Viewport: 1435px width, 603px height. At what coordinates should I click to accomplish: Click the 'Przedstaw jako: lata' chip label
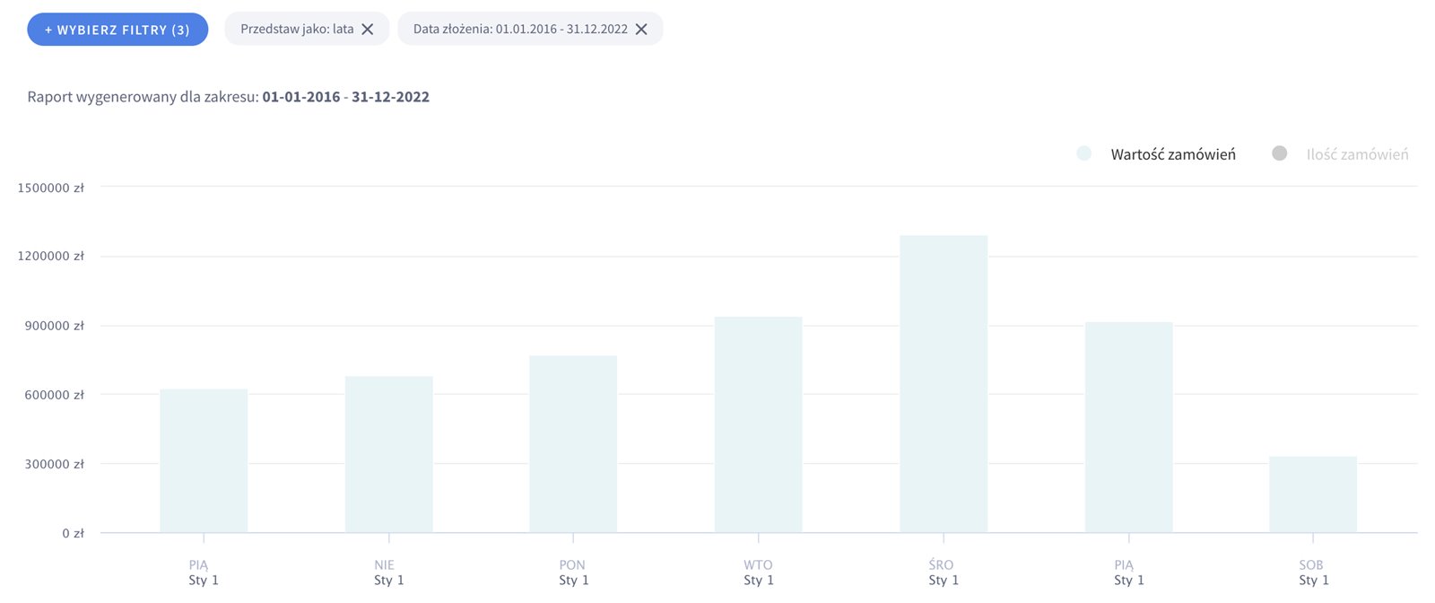tap(296, 30)
